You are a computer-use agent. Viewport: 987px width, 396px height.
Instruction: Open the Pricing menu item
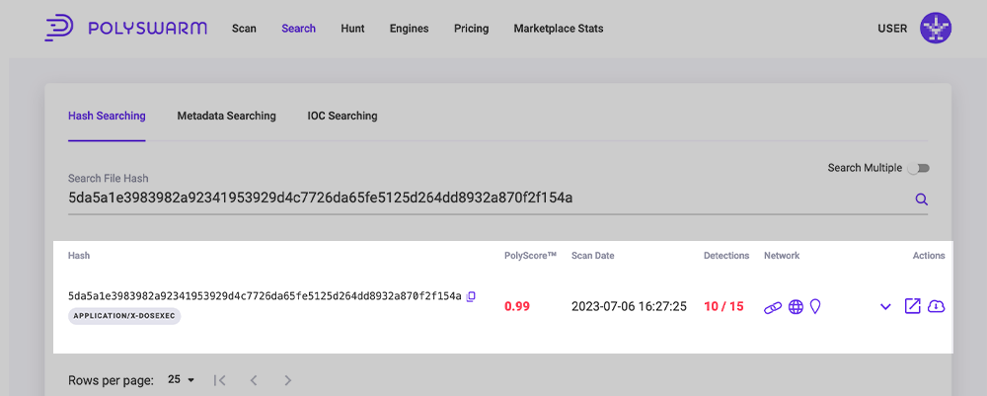click(x=472, y=29)
